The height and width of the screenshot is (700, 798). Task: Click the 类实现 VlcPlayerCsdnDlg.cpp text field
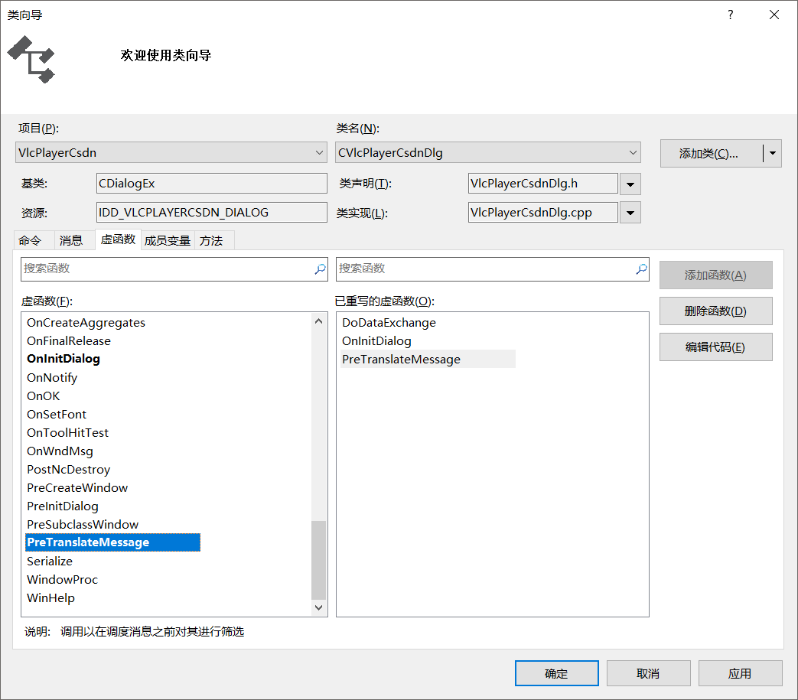(x=543, y=212)
